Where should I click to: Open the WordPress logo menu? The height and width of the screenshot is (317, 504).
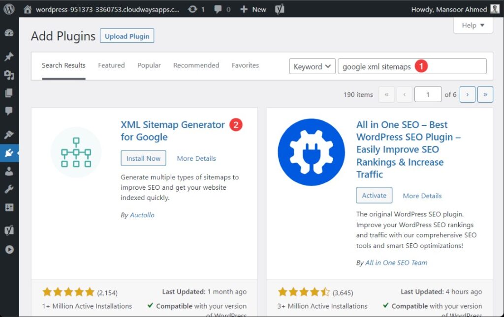pos(9,9)
